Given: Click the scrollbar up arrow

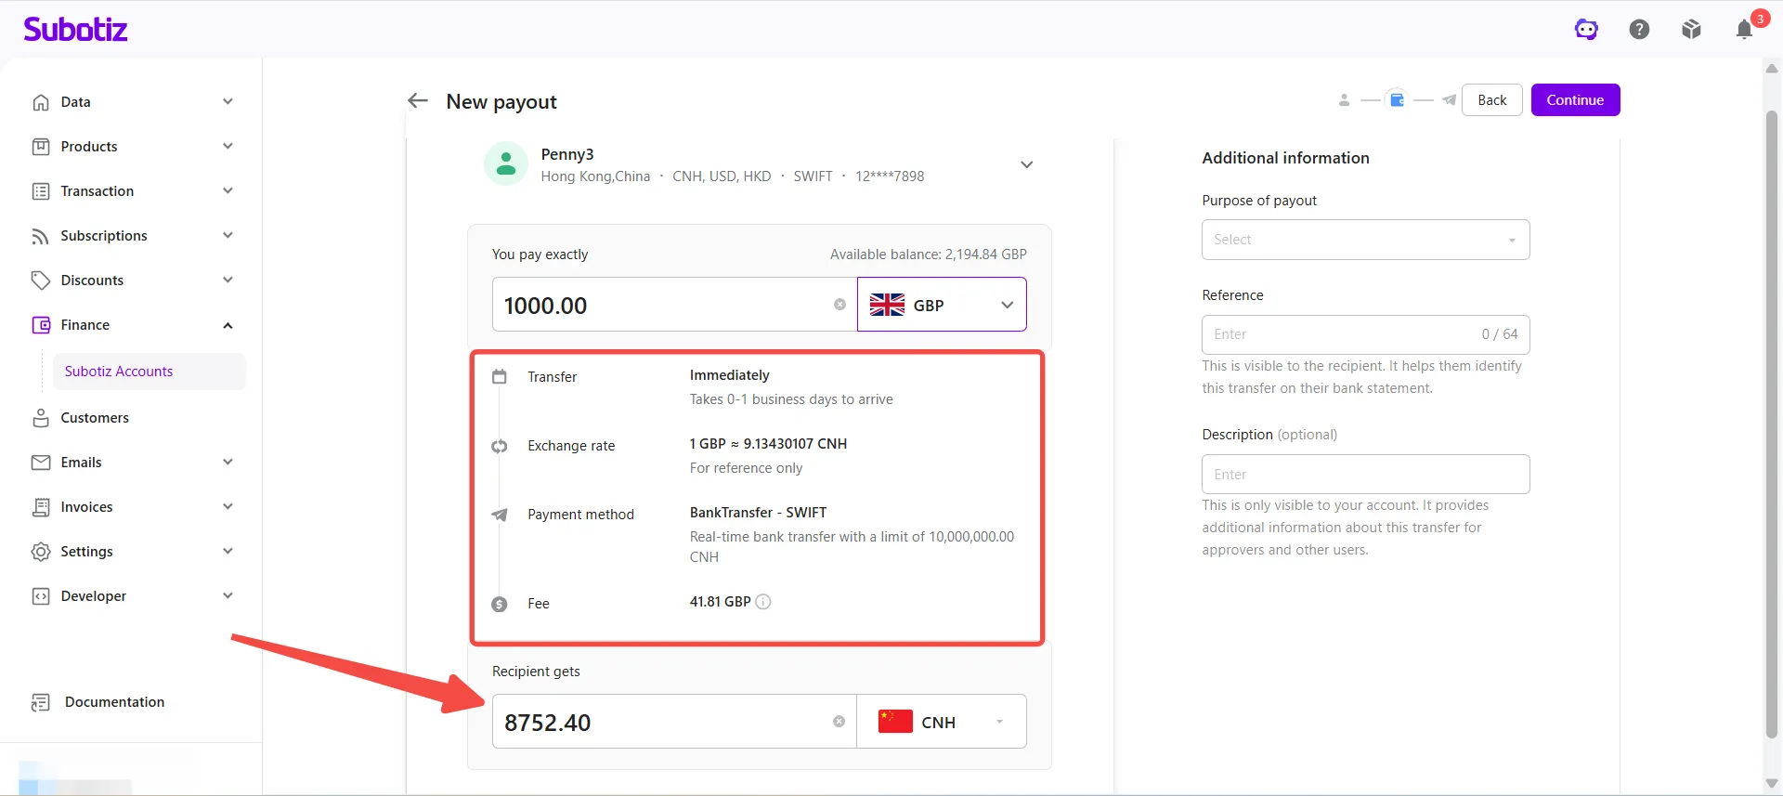Looking at the screenshot, I should [1772, 69].
